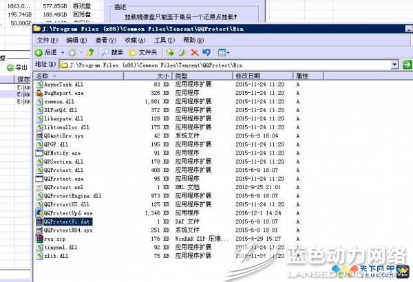The height and width of the screenshot is (282, 413).
Task: Sort files by 修改日期 column header
Action: (x=248, y=76)
